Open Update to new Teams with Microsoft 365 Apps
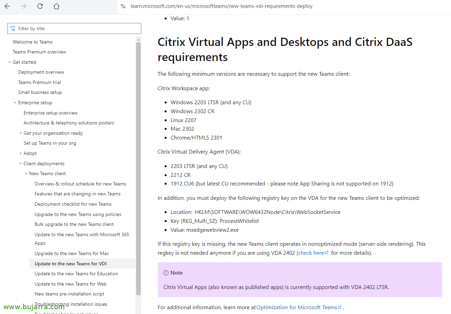Viewport: 451px width, 314px height. (x=82, y=239)
